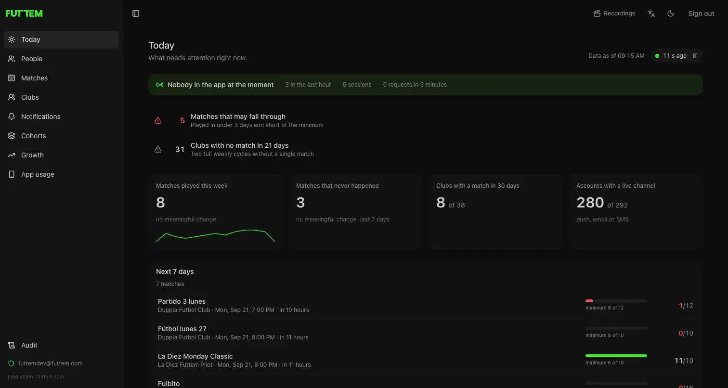Click the FUTTEM logo

coord(24,13)
